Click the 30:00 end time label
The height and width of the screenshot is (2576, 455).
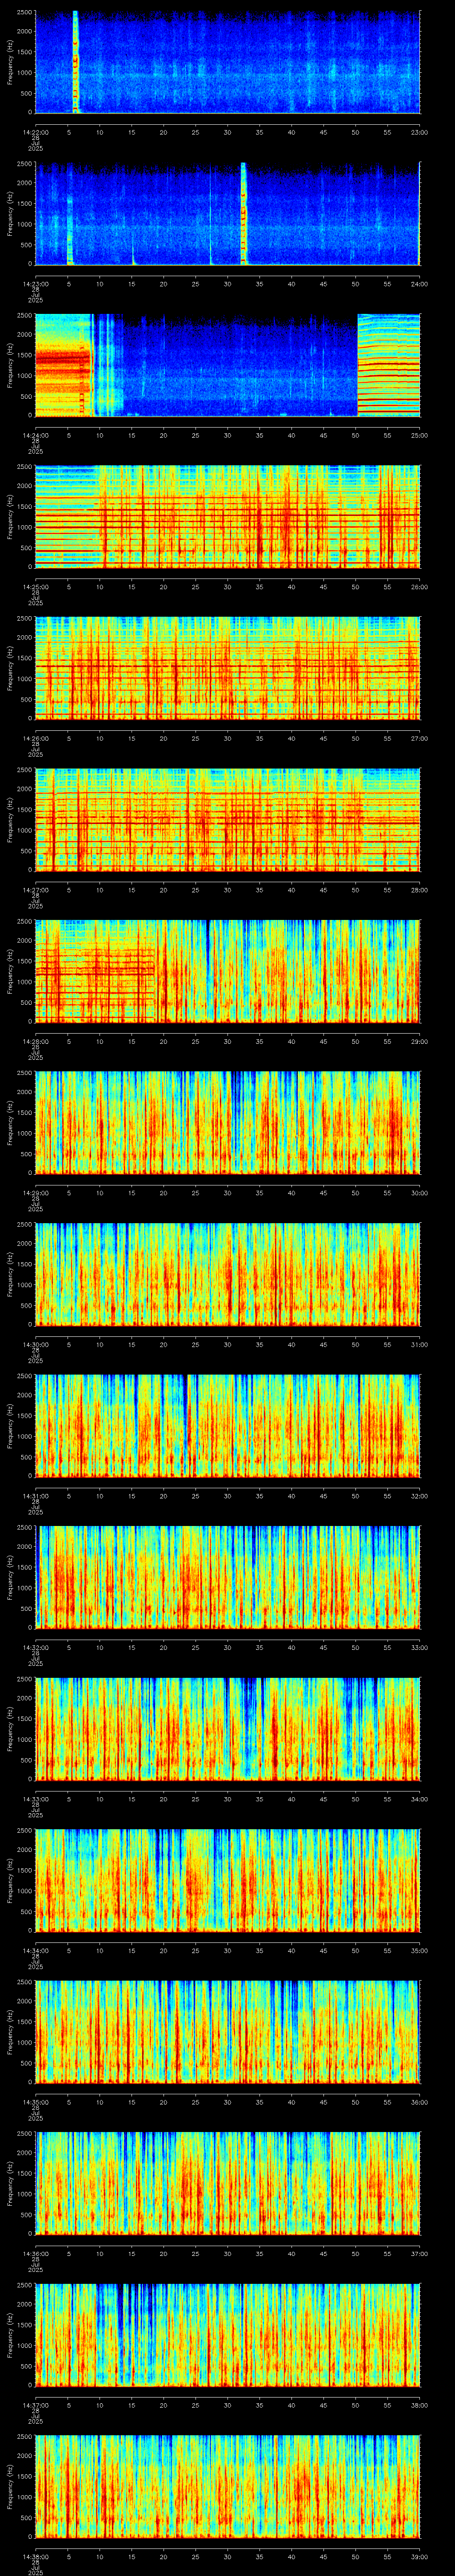click(x=419, y=1192)
